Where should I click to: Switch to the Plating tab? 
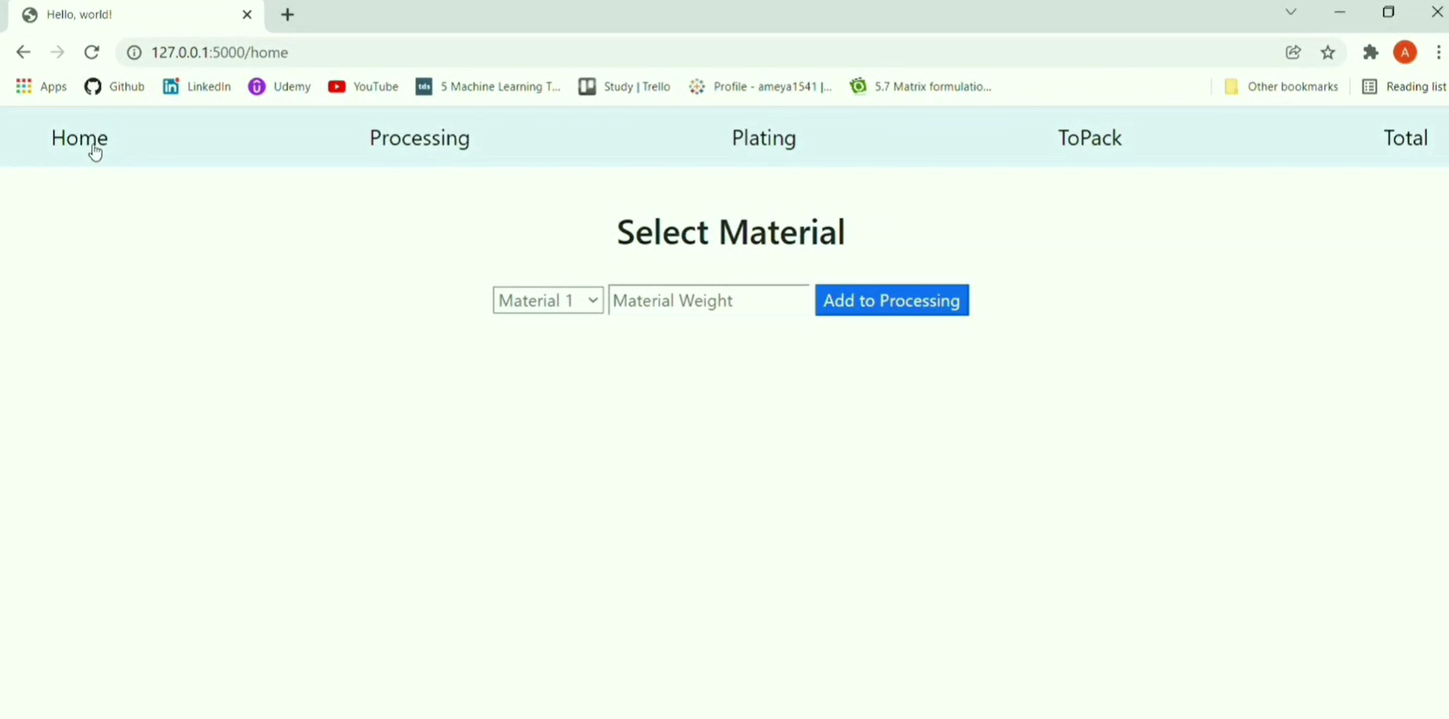click(x=763, y=138)
